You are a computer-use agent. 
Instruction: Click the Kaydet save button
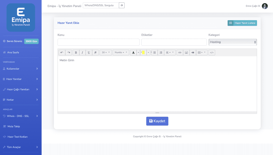[x=157, y=121]
